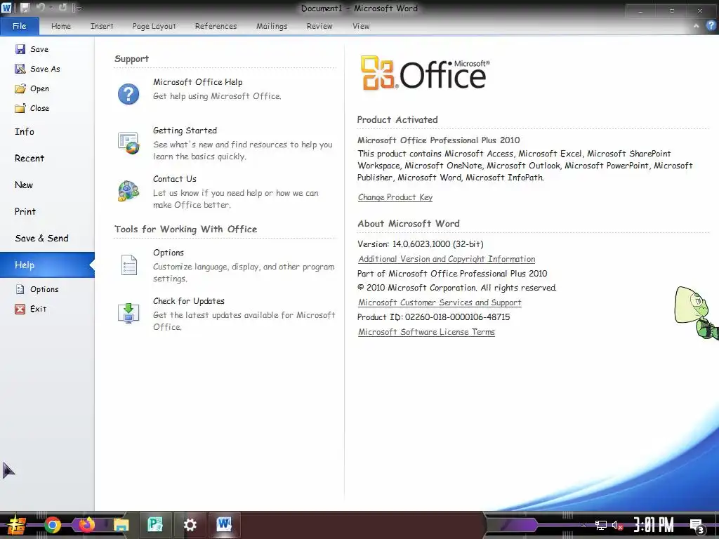Click the File tab
The height and width of the screenshot is (539, 719).
click(x=19, y=26)
